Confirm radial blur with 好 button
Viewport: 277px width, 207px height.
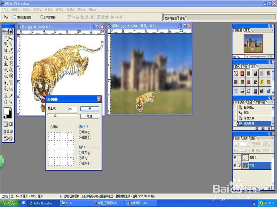coord(90,109)
